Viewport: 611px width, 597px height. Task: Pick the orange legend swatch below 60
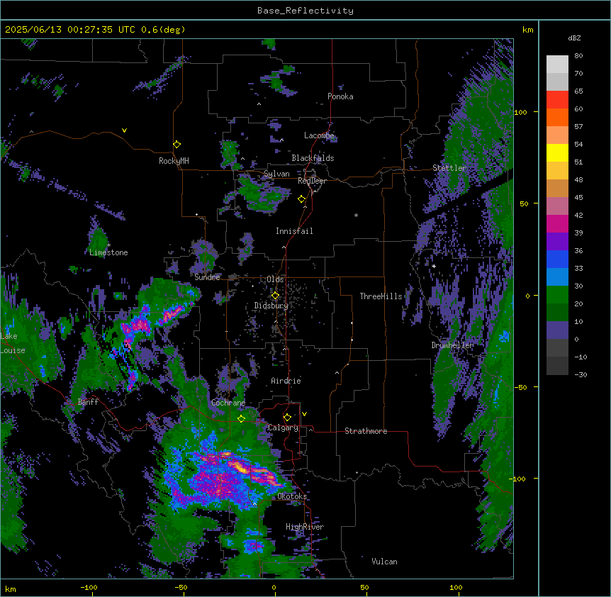557,117
